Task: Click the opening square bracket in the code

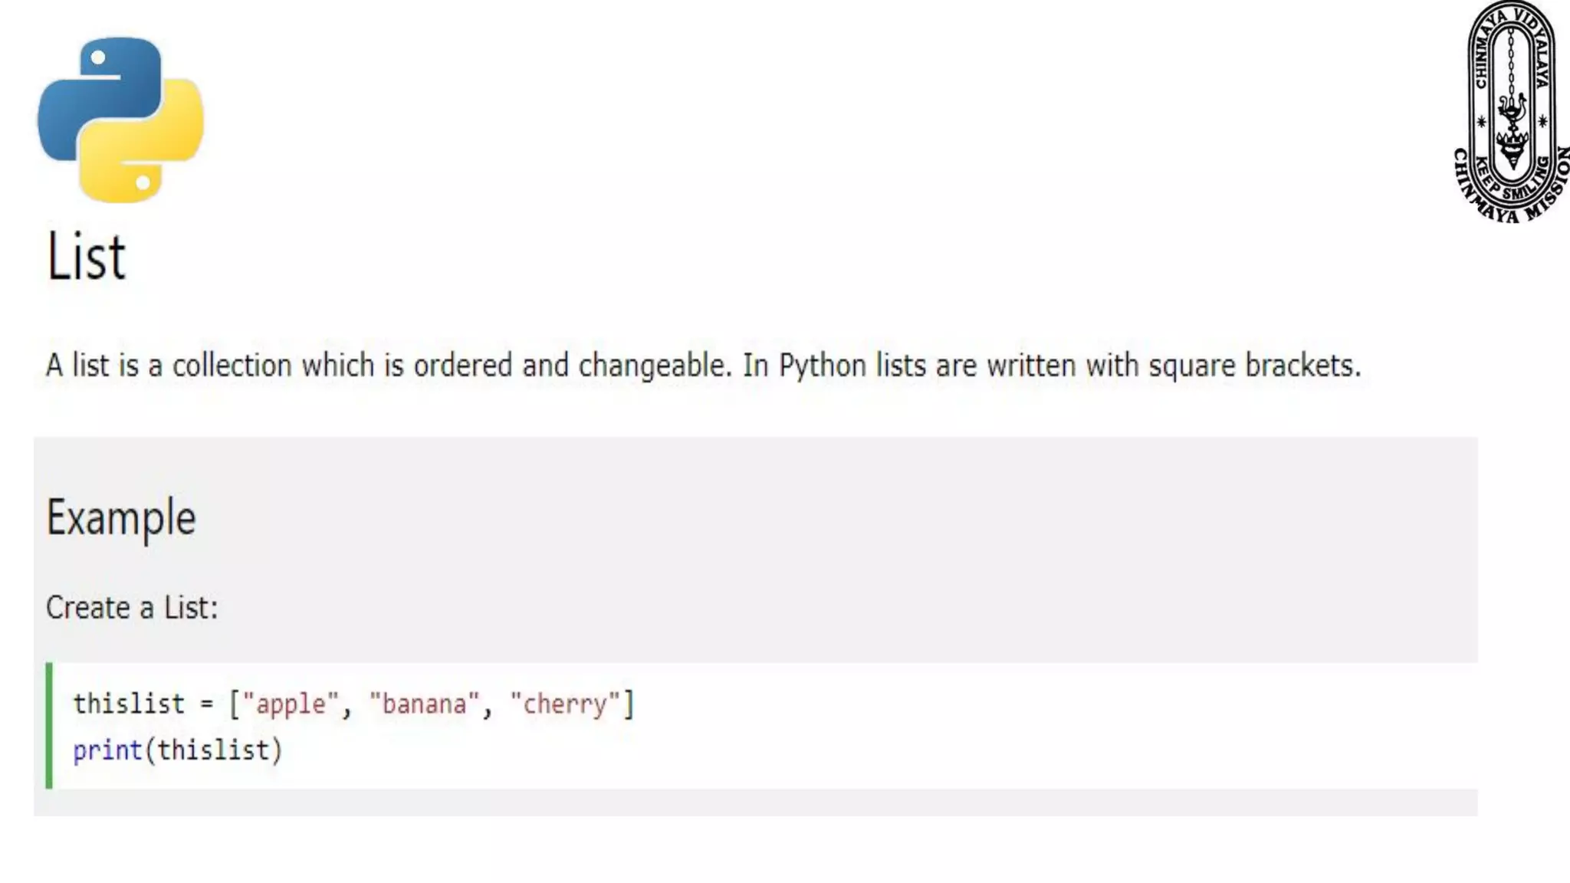Action: tap(235, 704)
